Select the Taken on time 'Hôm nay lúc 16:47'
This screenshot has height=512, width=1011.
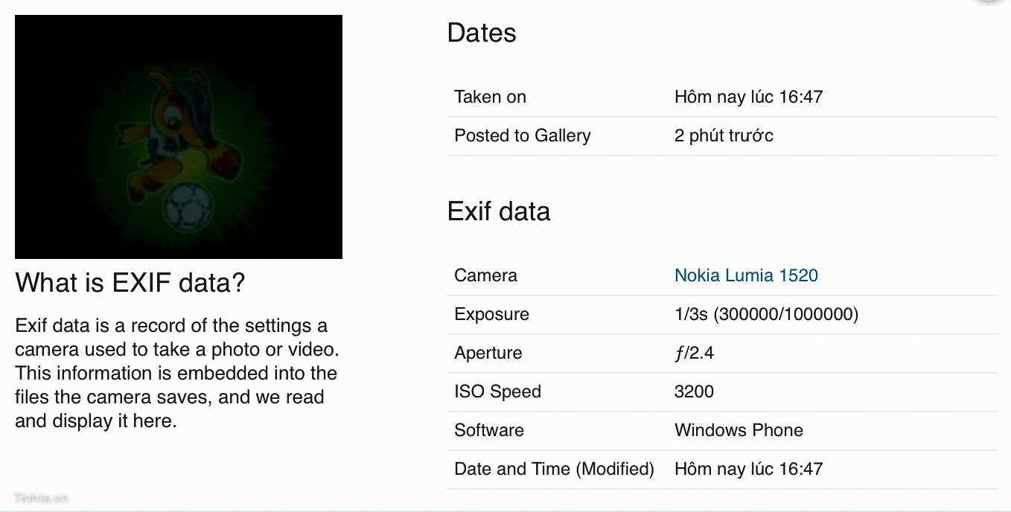tap(748, 97)
